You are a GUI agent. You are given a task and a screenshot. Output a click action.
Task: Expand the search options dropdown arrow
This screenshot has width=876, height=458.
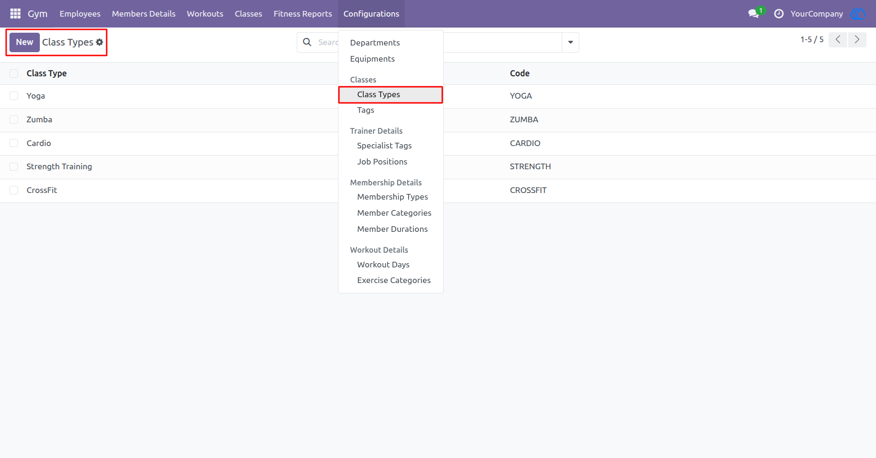[570, 42]
